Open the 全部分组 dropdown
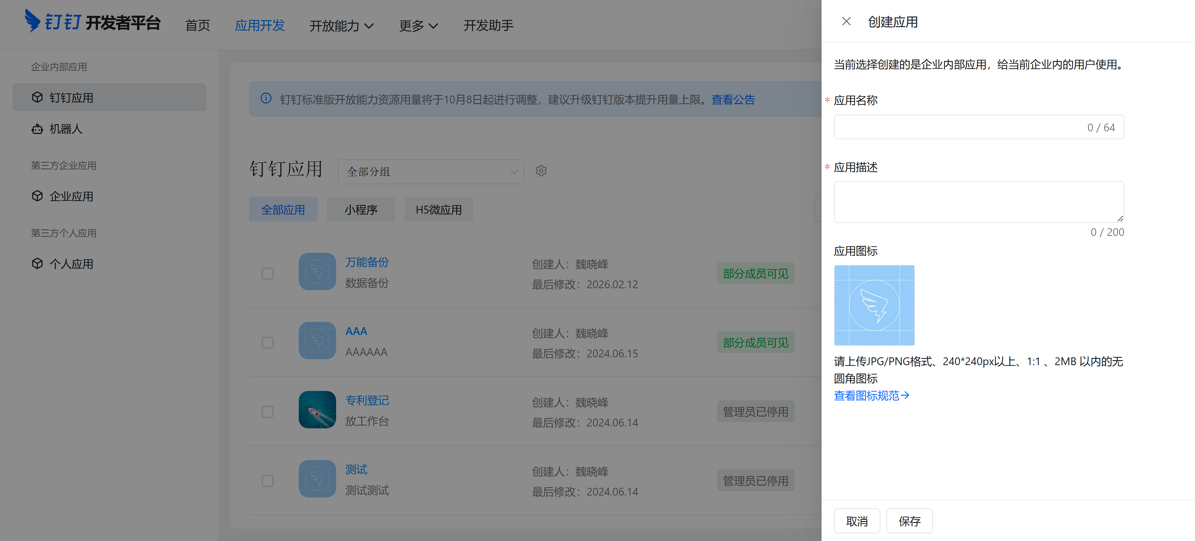The width and height of the screenshot is (1195, 541). (431, 172)
